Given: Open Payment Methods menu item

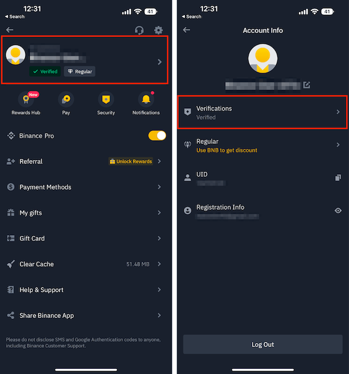Looking at the screenshot, I should pyautogui.click(x=86, y=187).
